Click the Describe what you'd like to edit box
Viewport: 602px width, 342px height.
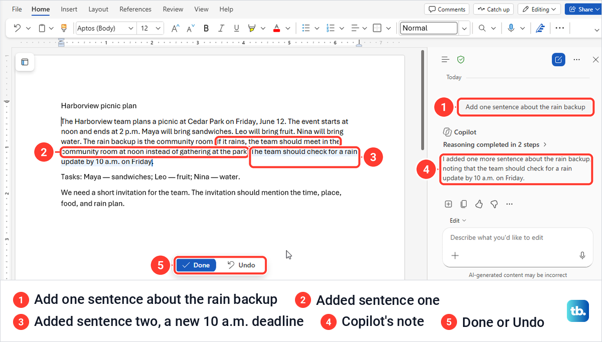pyautogui.click(x=517, y=238)
